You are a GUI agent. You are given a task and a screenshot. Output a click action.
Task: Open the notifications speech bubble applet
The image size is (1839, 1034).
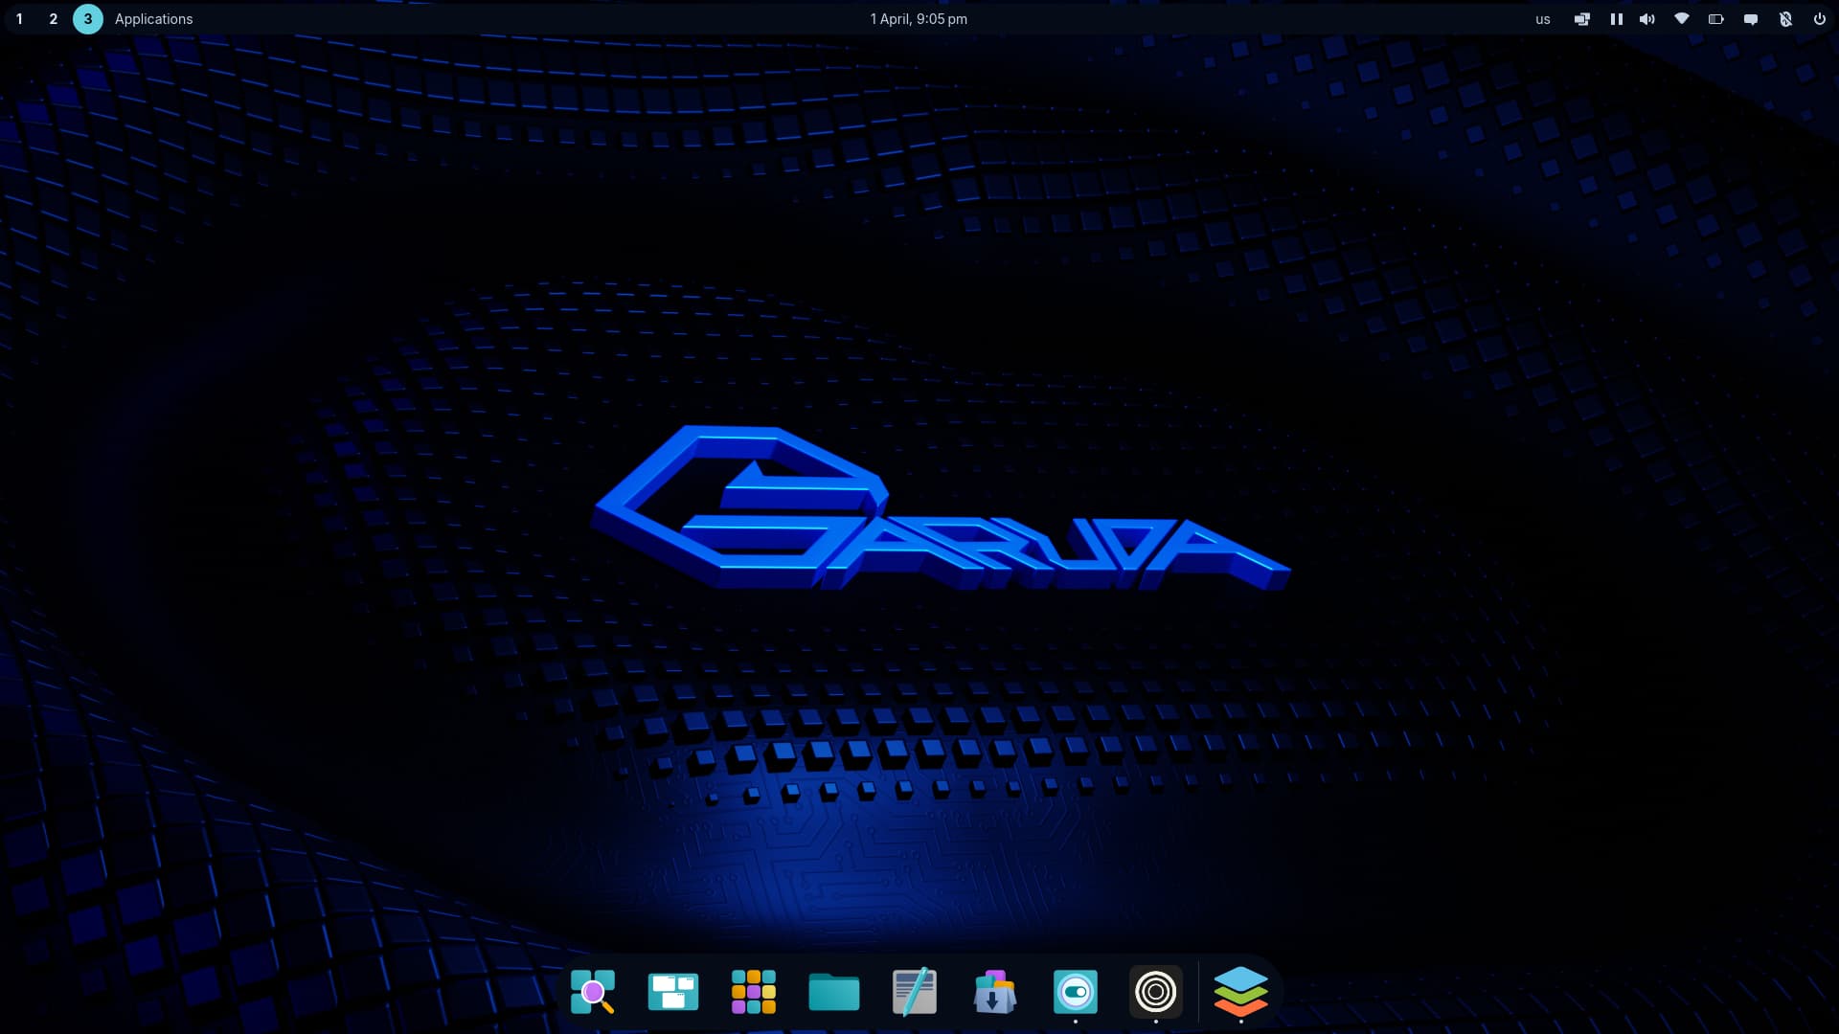pyautogui.click(x=1751, y=19)
